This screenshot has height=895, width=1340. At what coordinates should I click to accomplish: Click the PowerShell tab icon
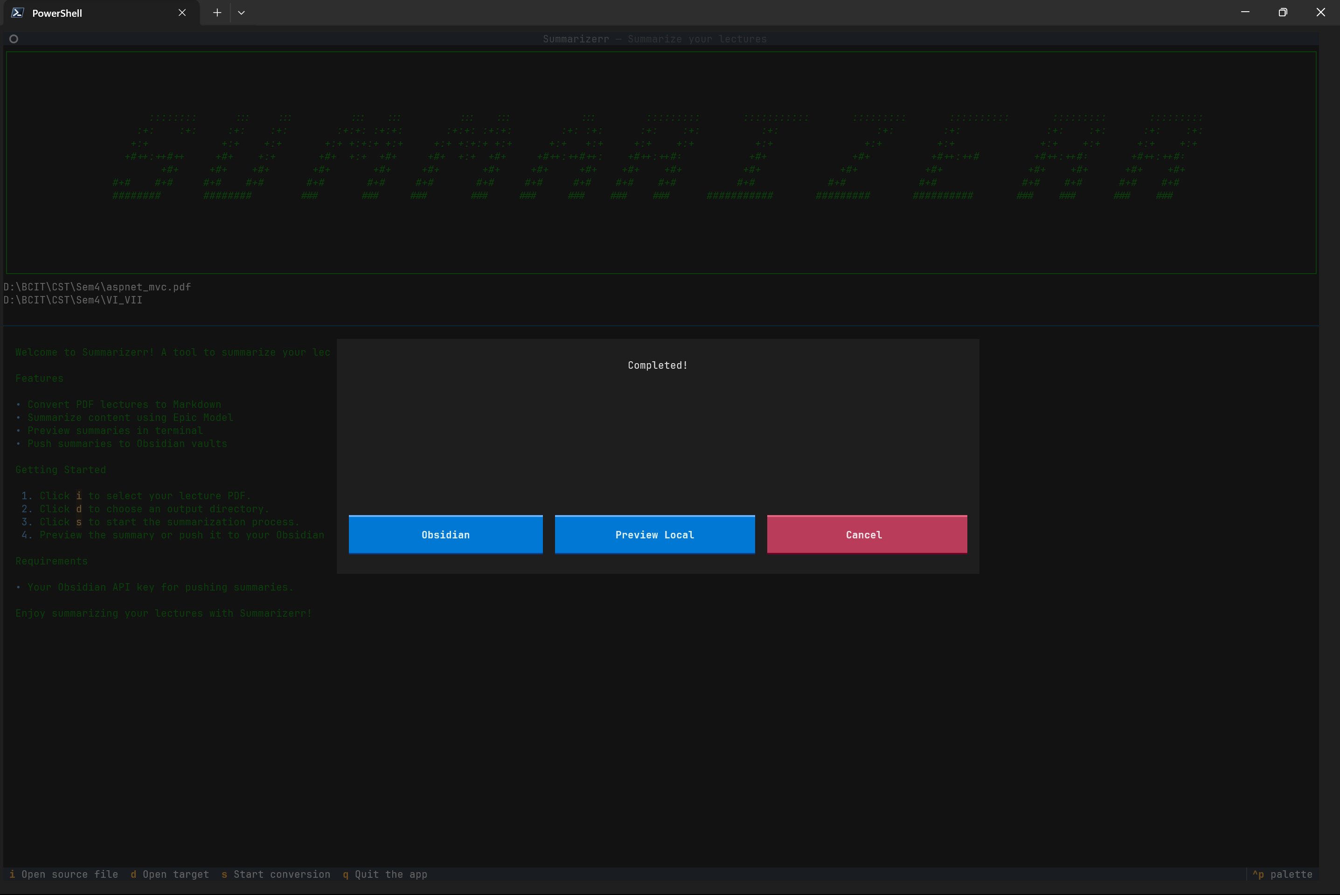(x=18, y=13)
